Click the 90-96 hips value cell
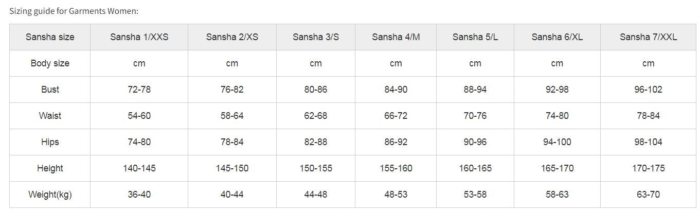The height and width of the screenshot is (211, 700). 475,142
